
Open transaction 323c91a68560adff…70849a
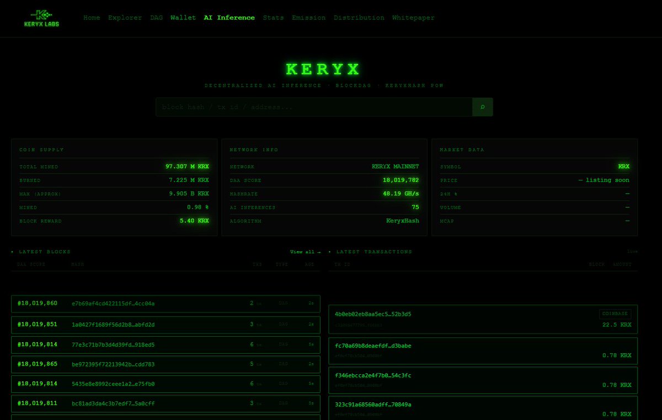point(373,405)
